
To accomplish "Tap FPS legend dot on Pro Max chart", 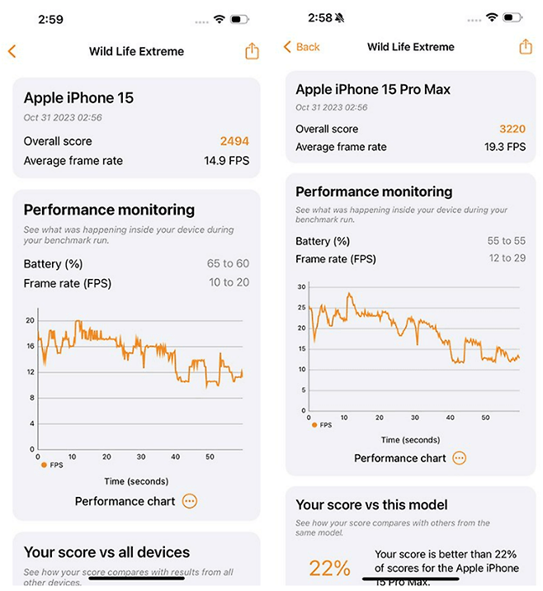I will click(x=314, y=425).
